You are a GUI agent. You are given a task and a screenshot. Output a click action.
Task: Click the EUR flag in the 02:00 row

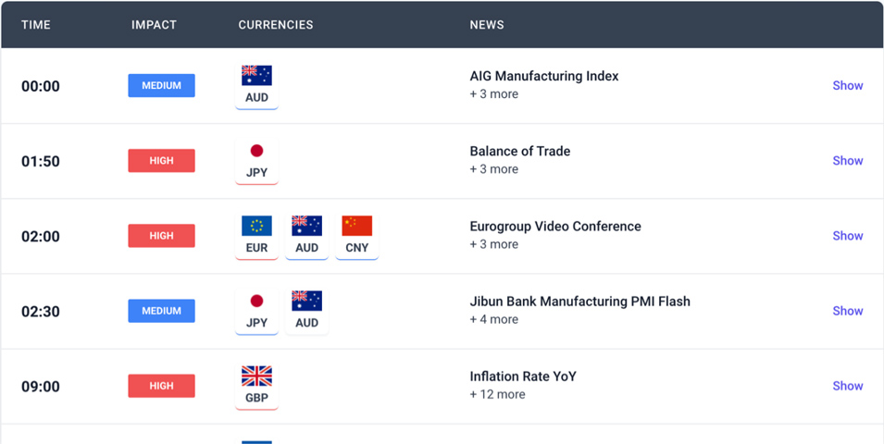click(256, 226)
